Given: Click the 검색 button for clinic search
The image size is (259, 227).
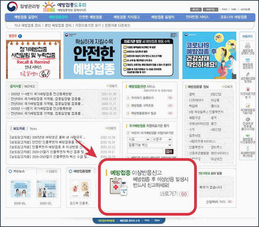Looking at the screenshot, I should [x=169, y=151].
